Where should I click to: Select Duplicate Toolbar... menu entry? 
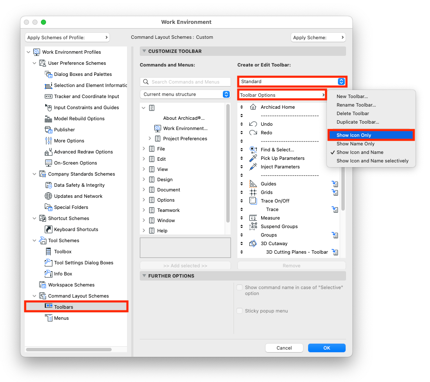(x=358, y=122)
